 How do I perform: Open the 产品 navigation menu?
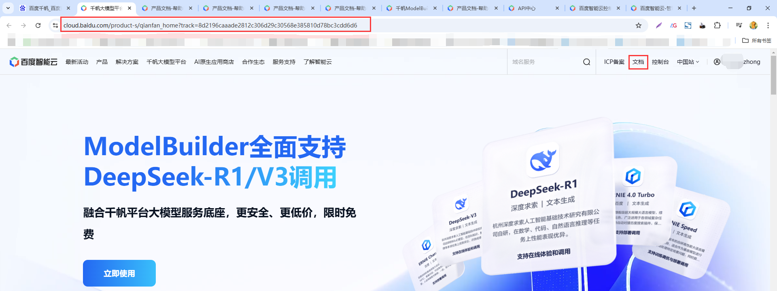tap(102, 62)
